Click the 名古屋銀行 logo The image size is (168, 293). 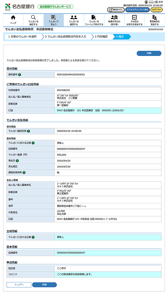20,6
